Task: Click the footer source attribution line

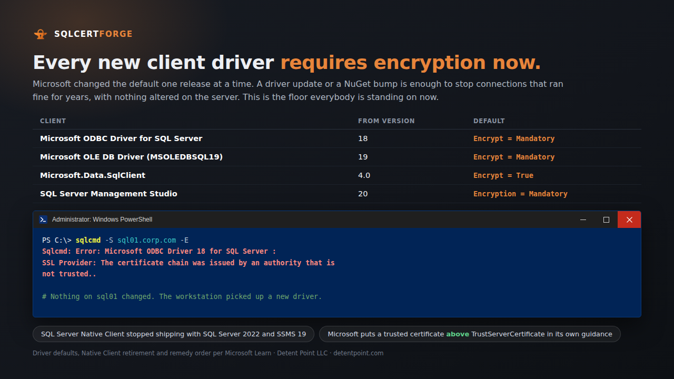Action: pyautogui.click(x=208, y=353)
